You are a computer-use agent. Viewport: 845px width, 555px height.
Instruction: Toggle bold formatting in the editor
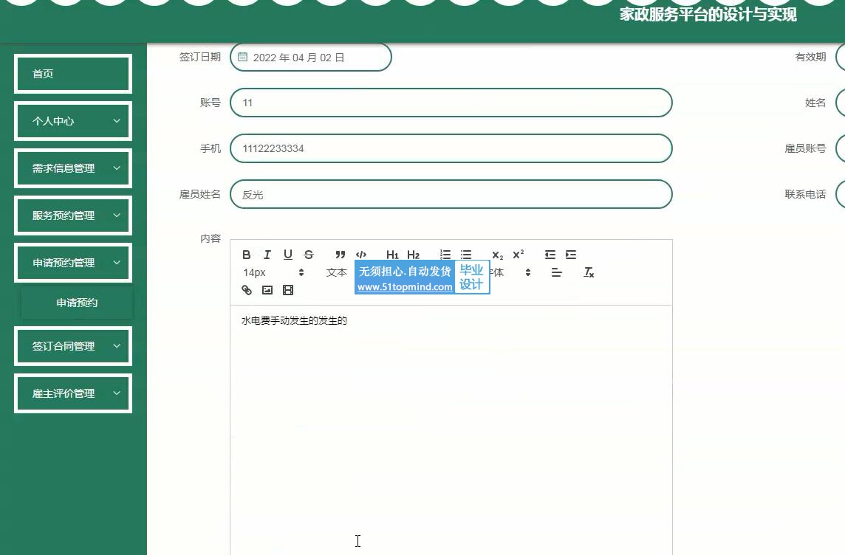[246, 255]
